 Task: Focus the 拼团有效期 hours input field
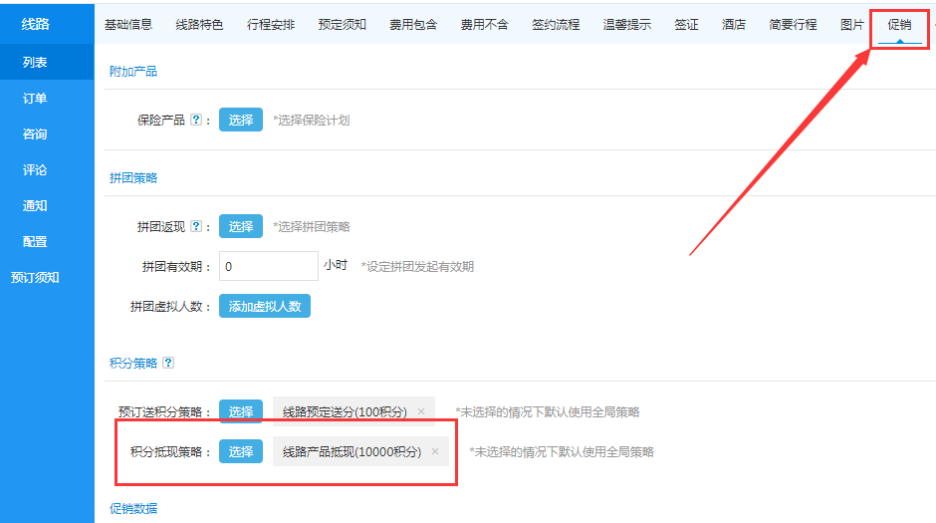pyautogui.click(x=268, y=266)
